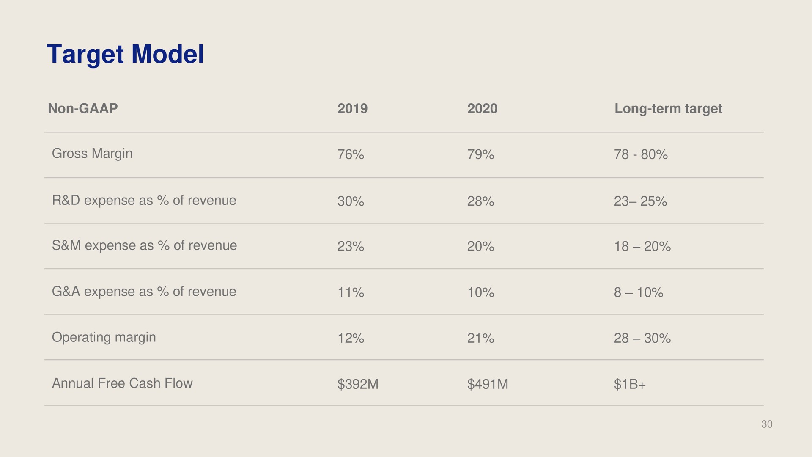This screenshot has width=812, height=457.
Task: Click the 28 – 30% operating margin target
Action: point(642,339)
